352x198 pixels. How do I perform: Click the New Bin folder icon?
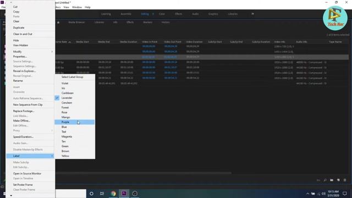point(332,180)
